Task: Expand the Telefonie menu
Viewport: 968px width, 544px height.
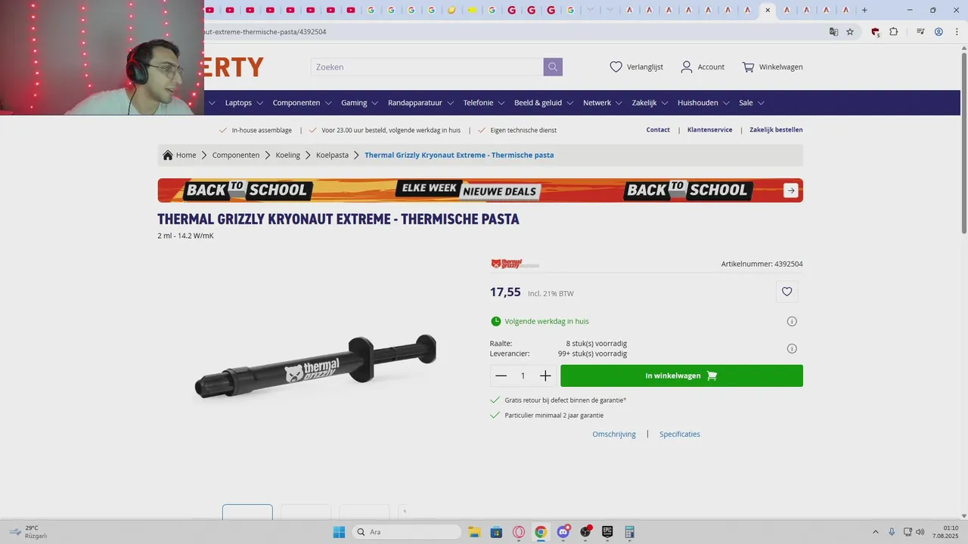Action: tap(484, 103)
